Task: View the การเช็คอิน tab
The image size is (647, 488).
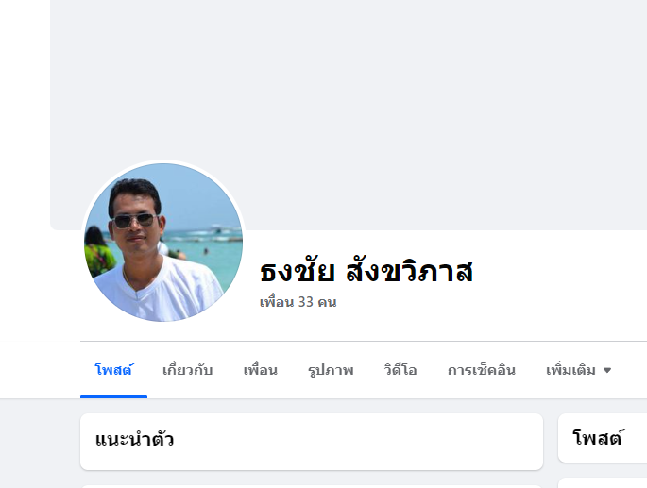Action: click(x=481, y=370)
